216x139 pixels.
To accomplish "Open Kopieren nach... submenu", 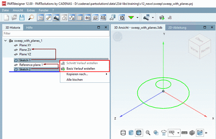I will coord(85,74).
